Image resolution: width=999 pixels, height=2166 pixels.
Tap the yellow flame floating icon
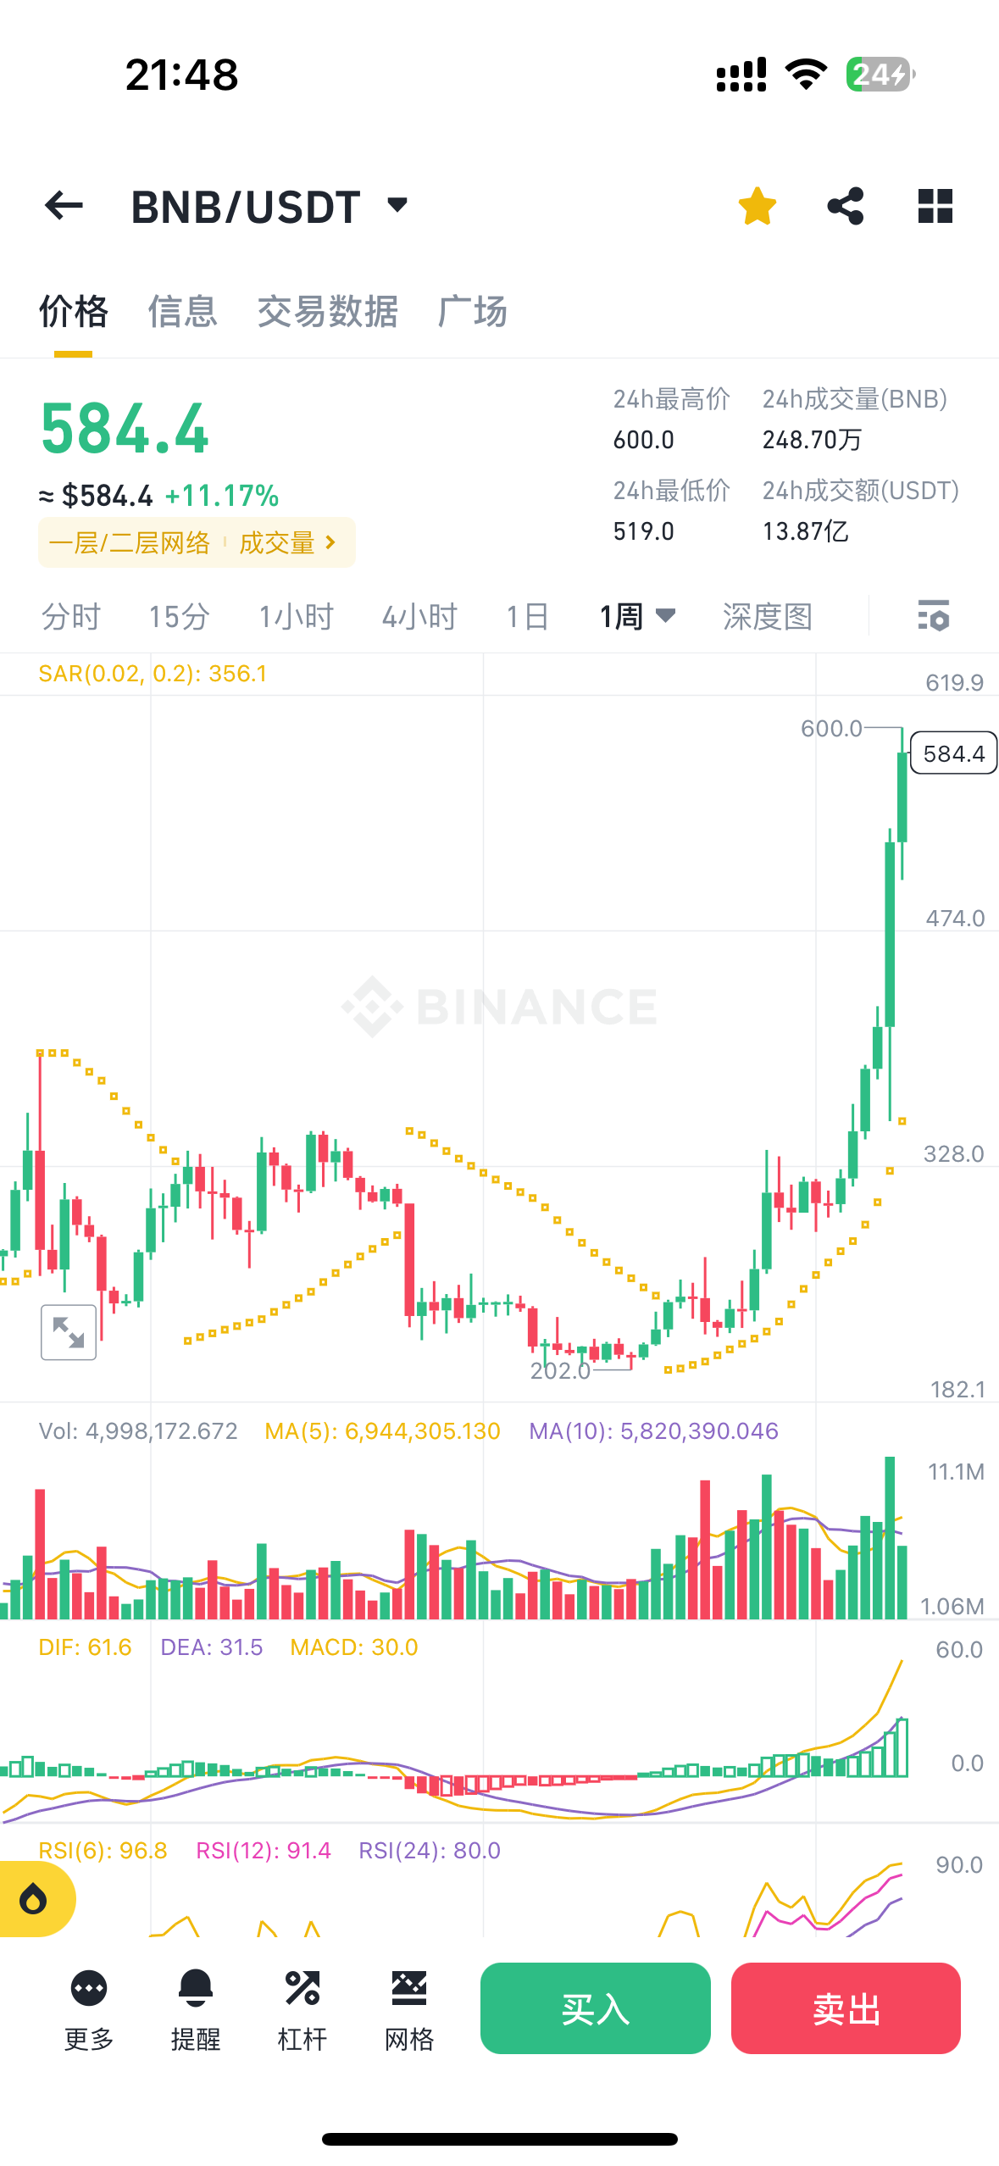pyautogui.click(x=34, y=1899)
